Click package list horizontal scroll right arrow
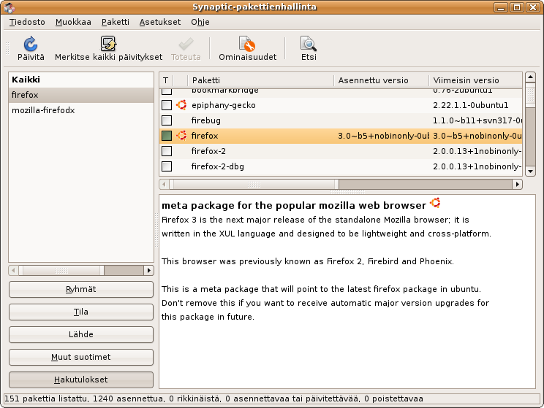The image size is (544, 408). (517, 184)
